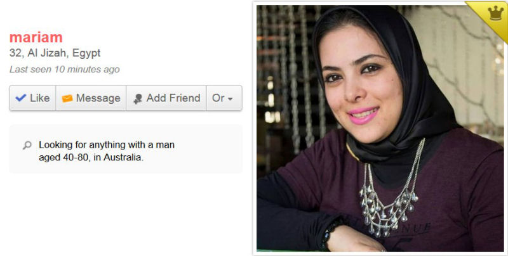
Task: Open mariam's large profile photo
Action: [x=380, y=129]
